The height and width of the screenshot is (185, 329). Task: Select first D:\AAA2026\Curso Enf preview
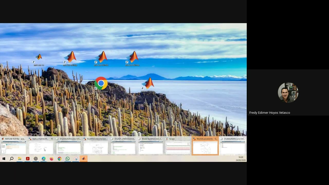[x=68, y=146]
